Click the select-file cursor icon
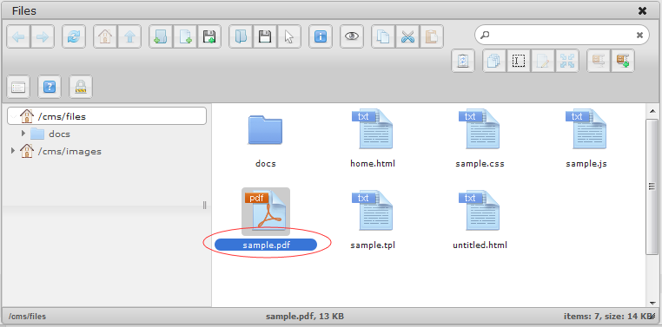The width and height of the screenshot is (662, 327). tap(289, 36)
